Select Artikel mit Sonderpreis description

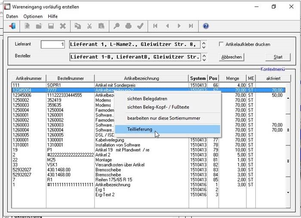click(x=115, y=85)
